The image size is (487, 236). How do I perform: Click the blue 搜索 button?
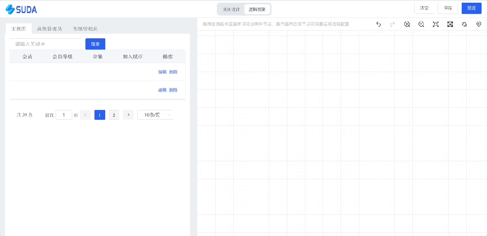coord(95,44)
